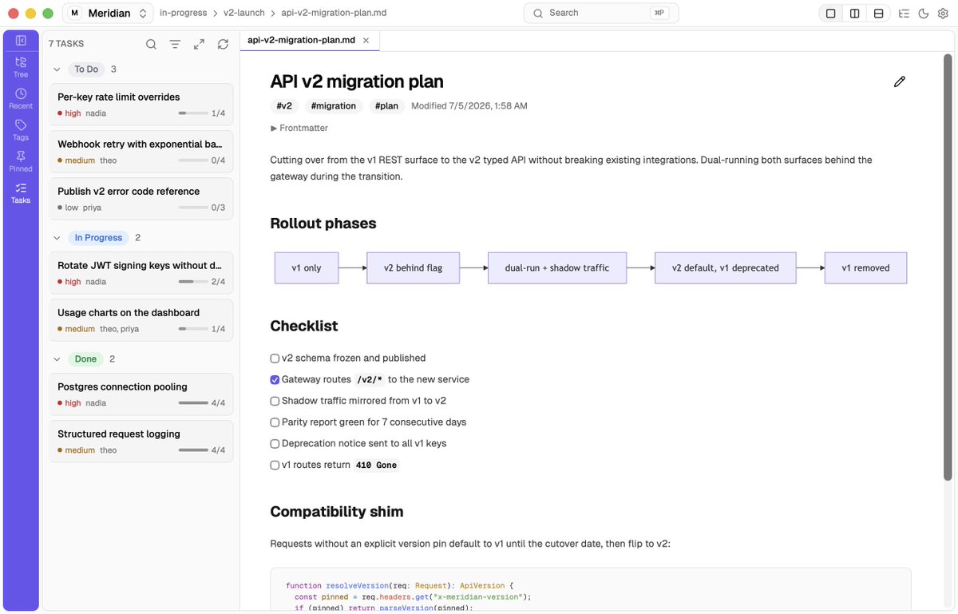Open 'Structured request logging' task
Screen dimensions: 958x614
[x=141, y=442]
